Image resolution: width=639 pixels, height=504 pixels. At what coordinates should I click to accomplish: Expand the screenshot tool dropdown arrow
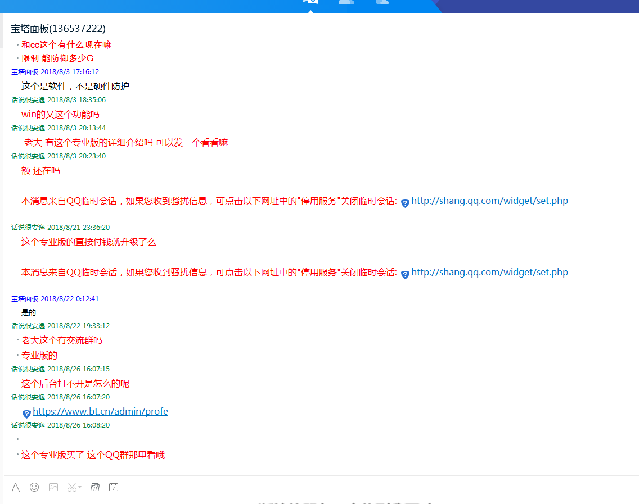coord(79,487)
